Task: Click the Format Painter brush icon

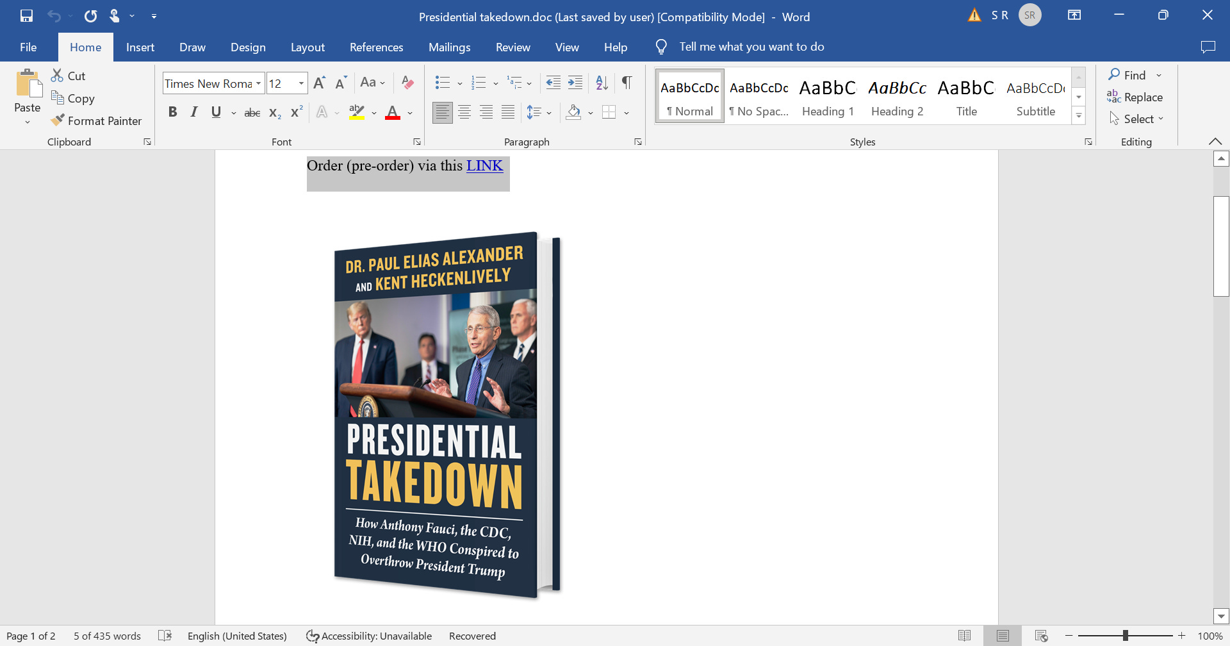Action: click(58, 120)
